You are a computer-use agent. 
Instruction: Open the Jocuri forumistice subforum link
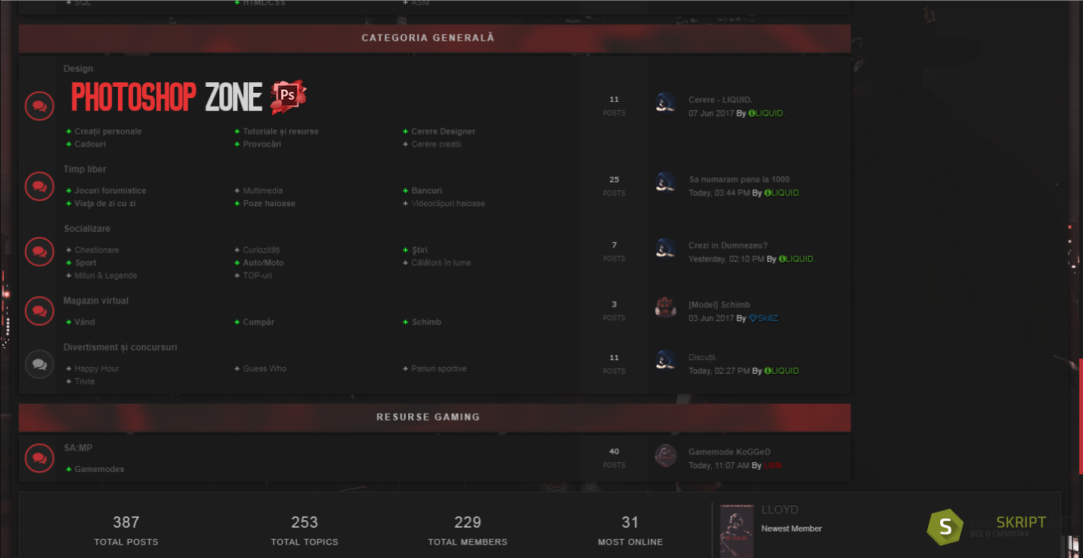click(110, 191)
